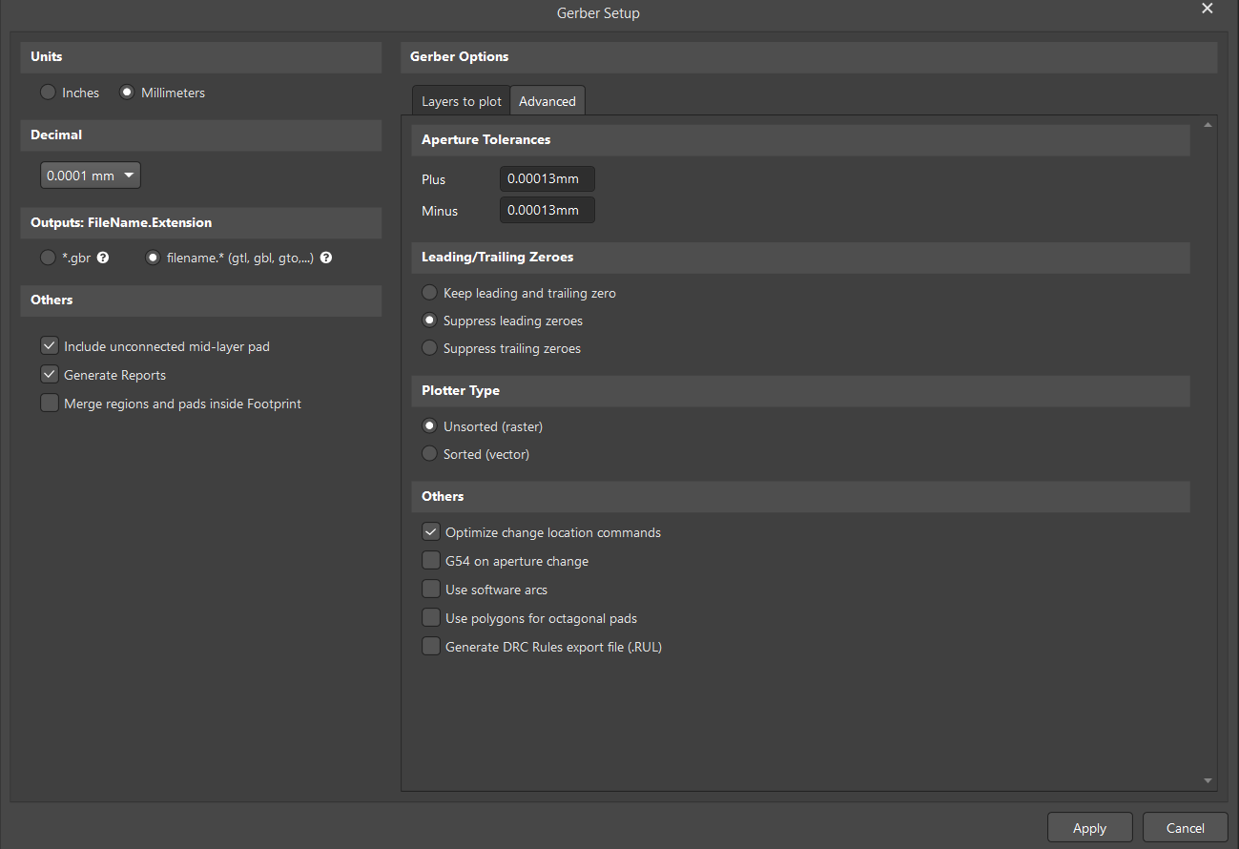Open the Decimal 0.0001 mm dropdown

pos(91,176)
